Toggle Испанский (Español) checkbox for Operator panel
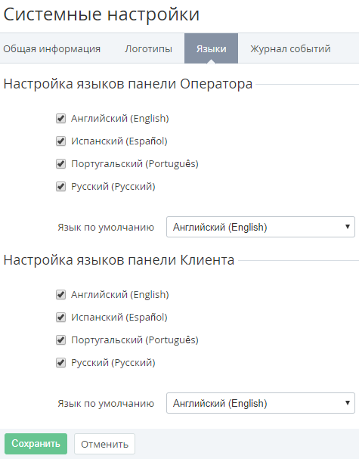Viewport: 359px width, 462px height. [60, 141]
